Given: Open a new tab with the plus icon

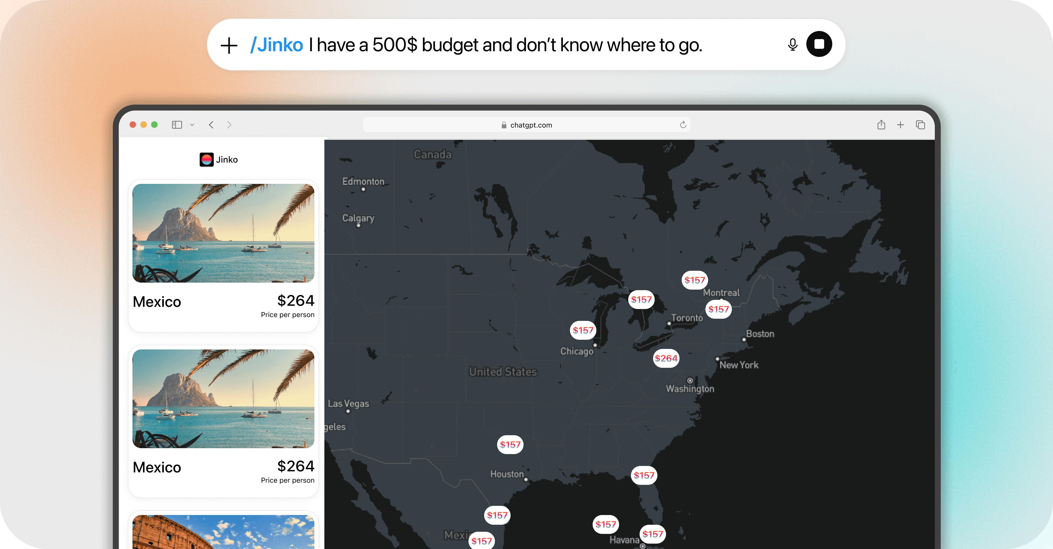Looking at the screenshot, I should 900,125.
